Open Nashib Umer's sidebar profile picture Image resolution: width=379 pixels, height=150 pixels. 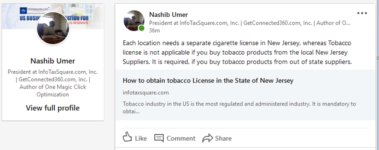pyautogui.click(x=53, y=28)
